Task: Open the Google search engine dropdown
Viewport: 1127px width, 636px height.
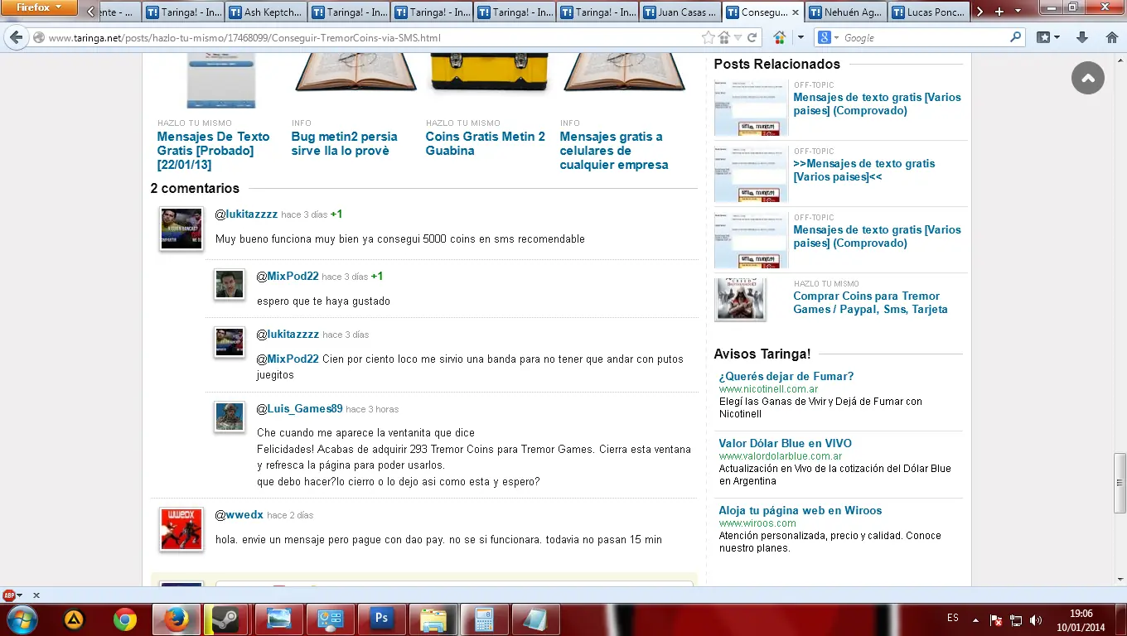Action: click(x=828, y=37)
